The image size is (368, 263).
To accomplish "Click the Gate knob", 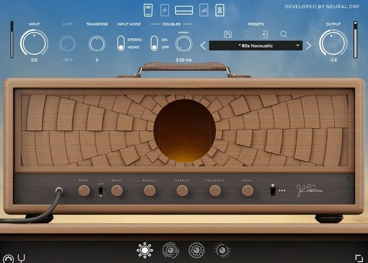I will tap(67, 44).
